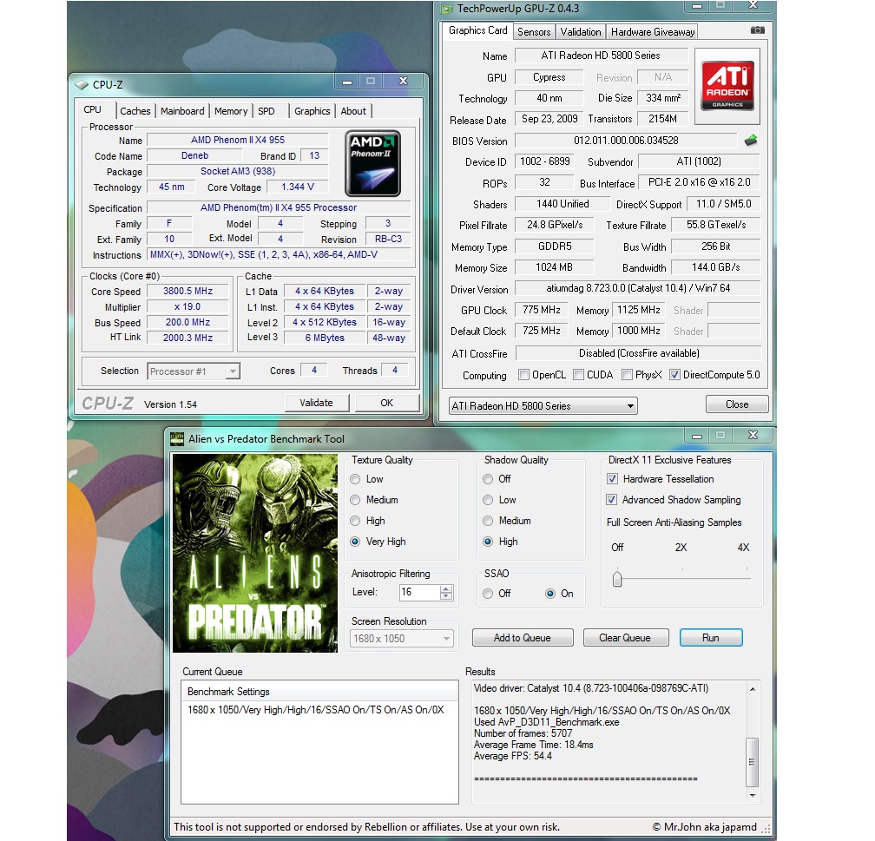Click the Results panel scrollbar thumb
Viewport: 875px width, 841px height.
(753, 762)
